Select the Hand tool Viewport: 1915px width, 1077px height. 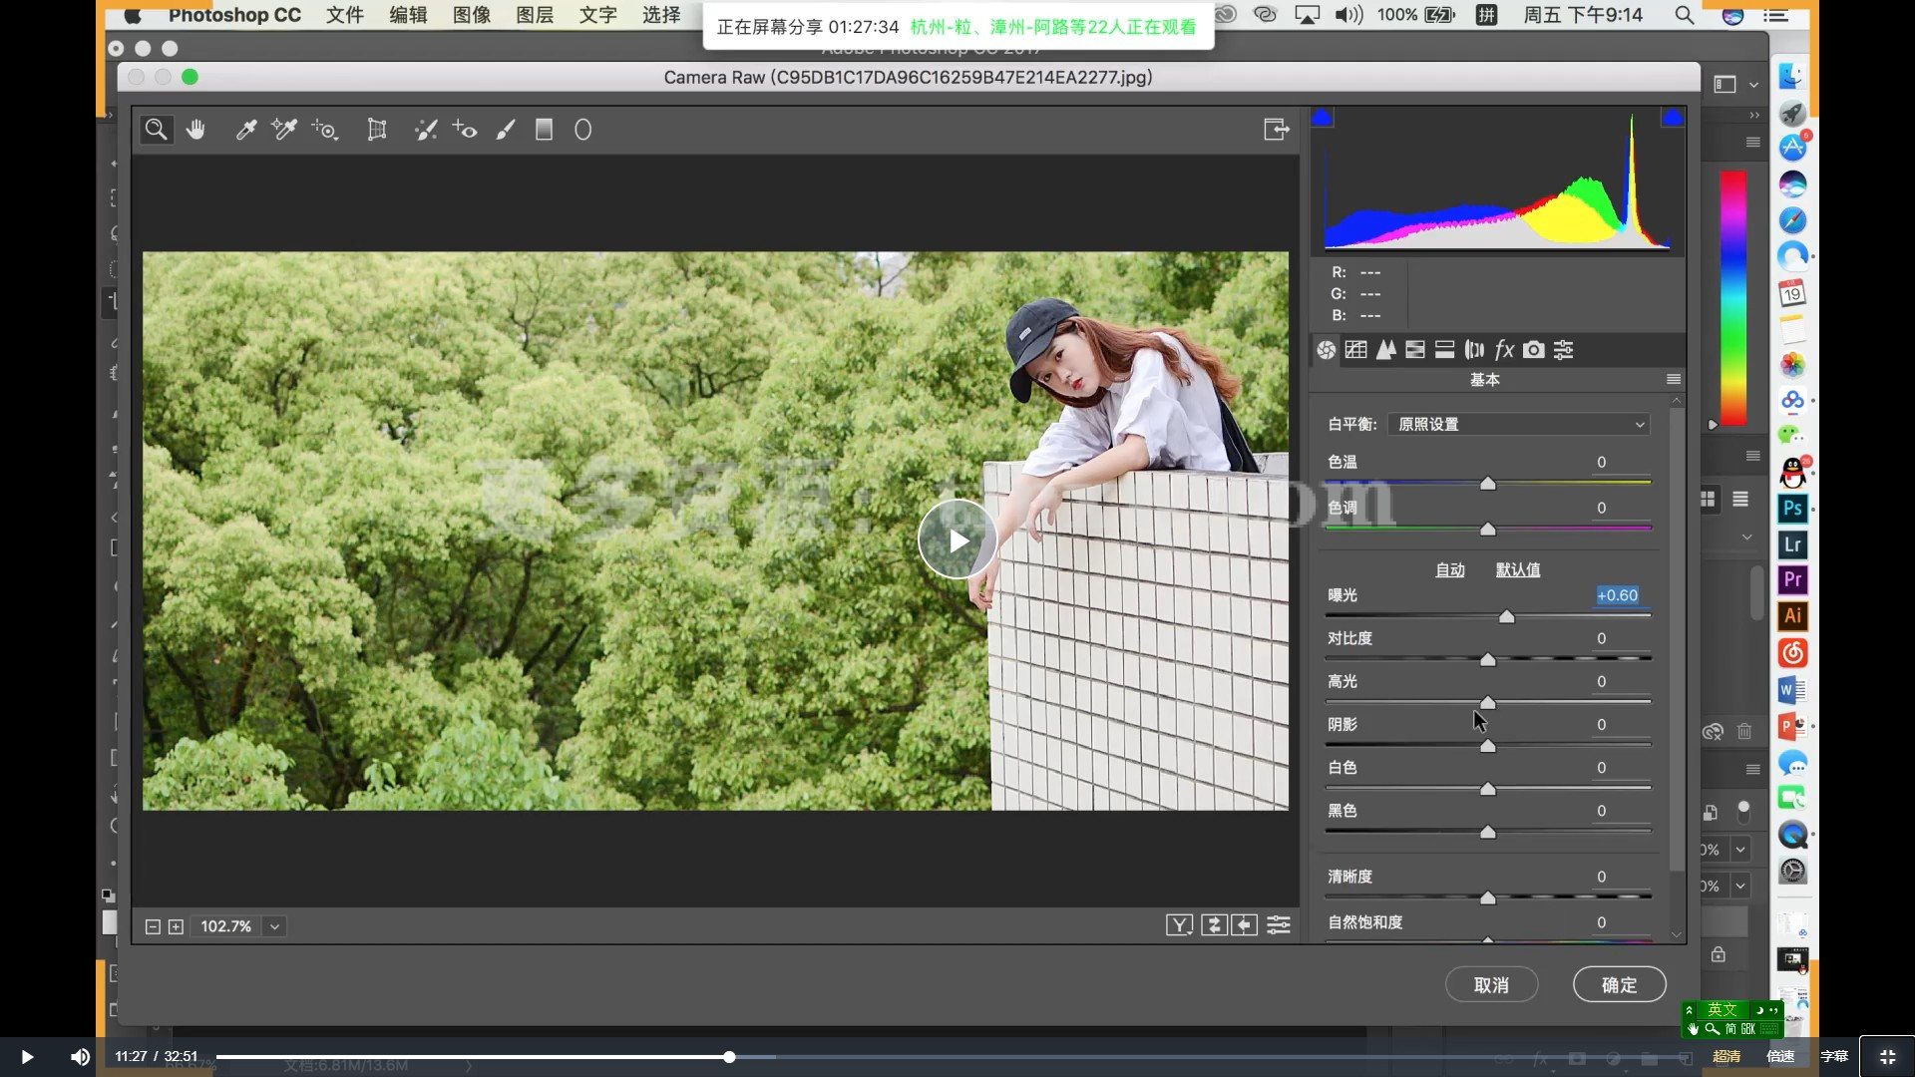tap(195, 130)
